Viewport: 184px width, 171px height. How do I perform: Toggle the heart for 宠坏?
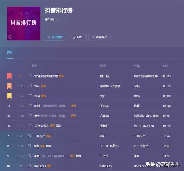pos(30,86)
